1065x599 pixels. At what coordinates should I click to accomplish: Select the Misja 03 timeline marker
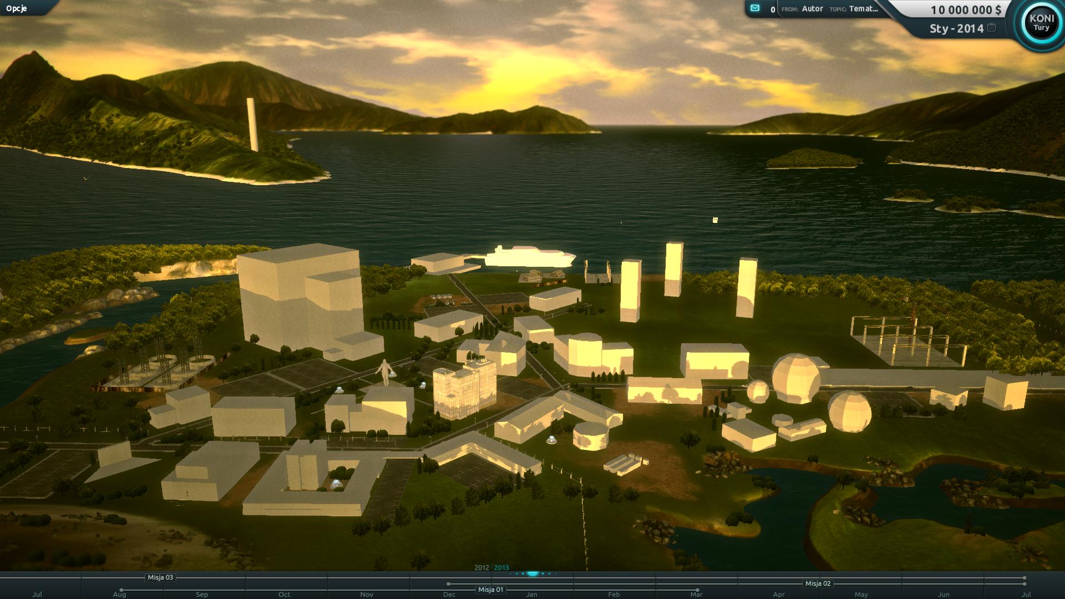[x=160, y=577]
